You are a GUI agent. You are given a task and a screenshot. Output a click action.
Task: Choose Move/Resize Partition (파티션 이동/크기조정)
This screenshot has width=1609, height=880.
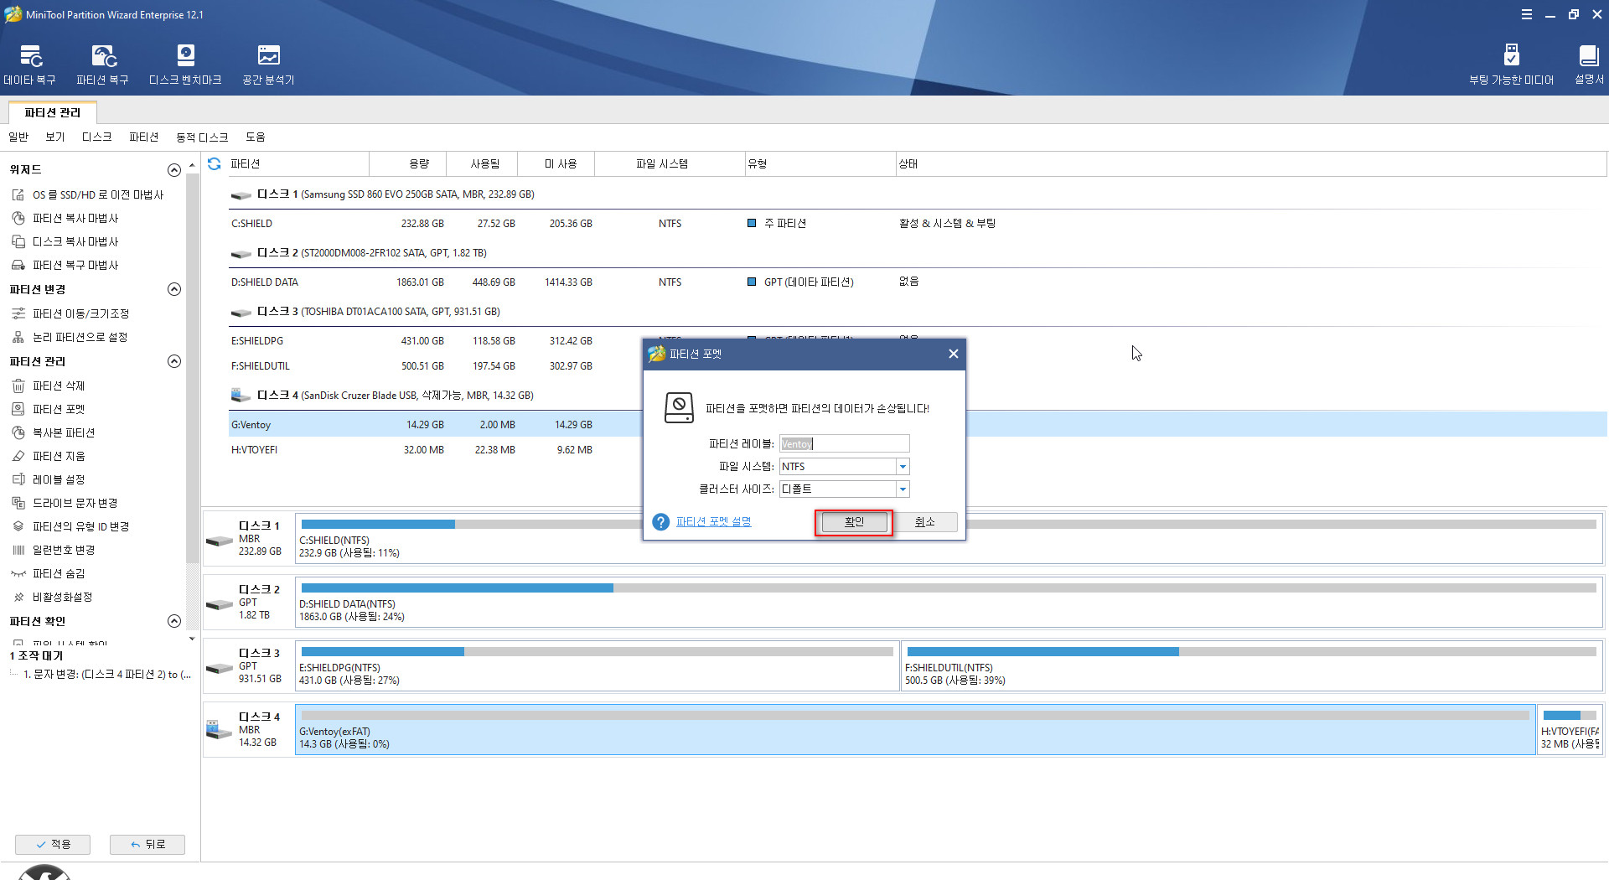(x=80, y=313)
